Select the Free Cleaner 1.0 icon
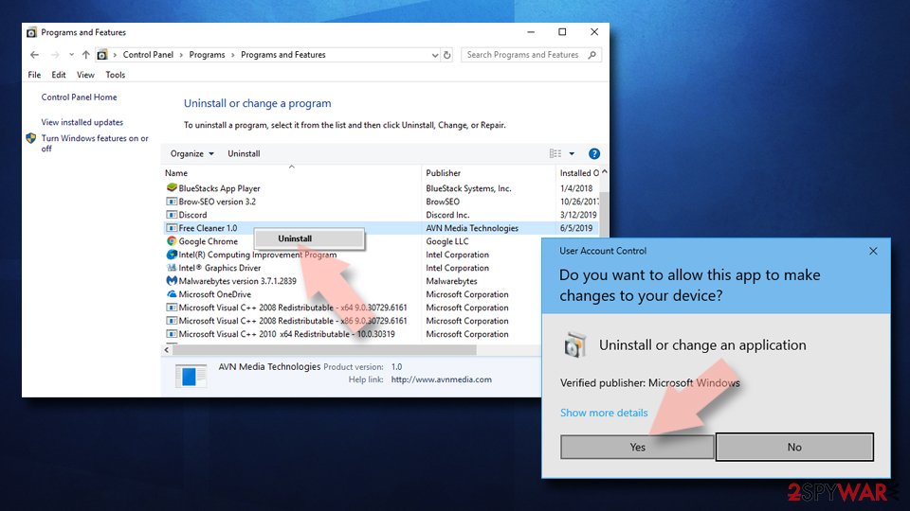This screenshot has height=511, width=910. [172, 228]
